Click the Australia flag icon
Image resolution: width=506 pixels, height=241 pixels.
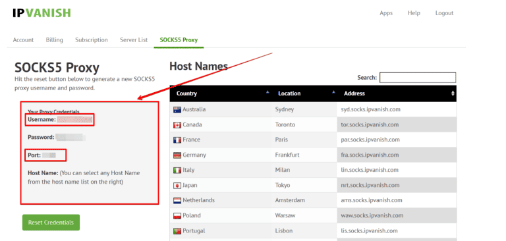pyautogui.click(x=177, y=110)
